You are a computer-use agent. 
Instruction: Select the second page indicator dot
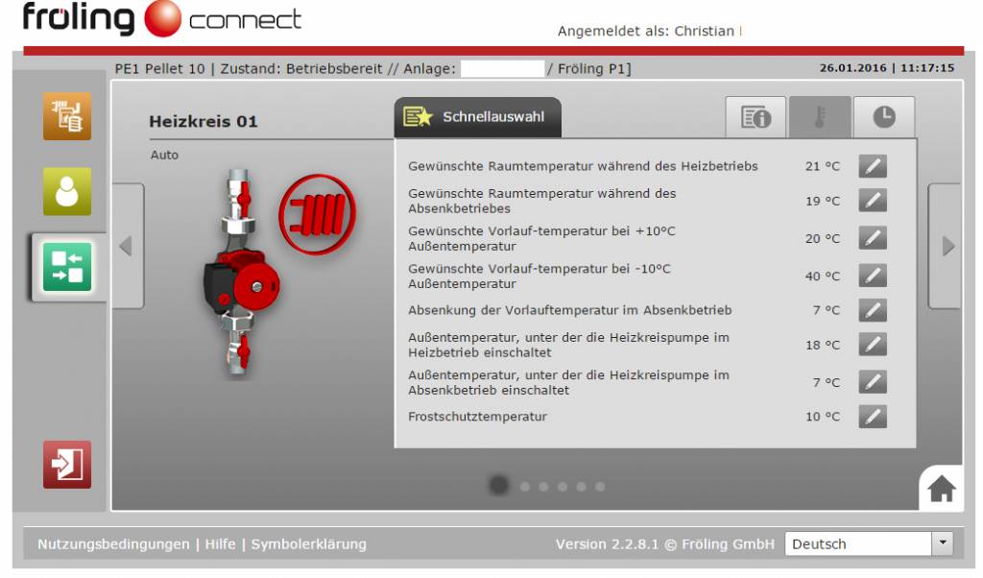(x=525, y=487)
